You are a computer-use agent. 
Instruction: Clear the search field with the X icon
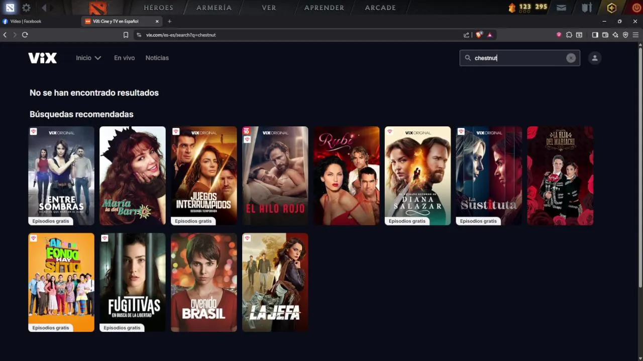point(571,58)
